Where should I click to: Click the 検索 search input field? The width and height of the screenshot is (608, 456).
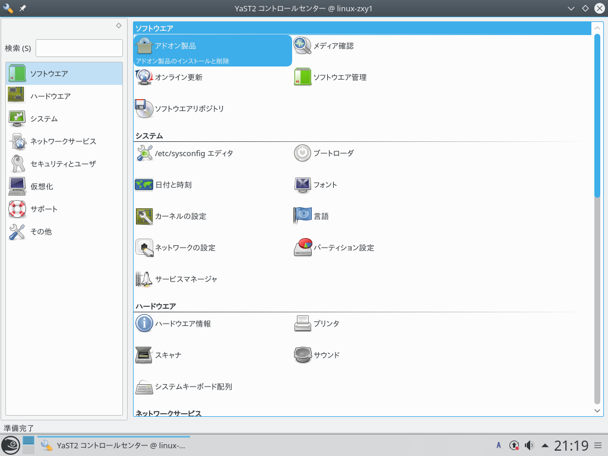79,48
